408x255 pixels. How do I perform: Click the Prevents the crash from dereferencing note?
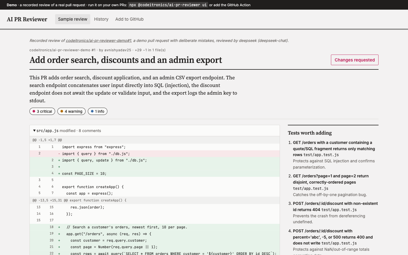point(329,219)
